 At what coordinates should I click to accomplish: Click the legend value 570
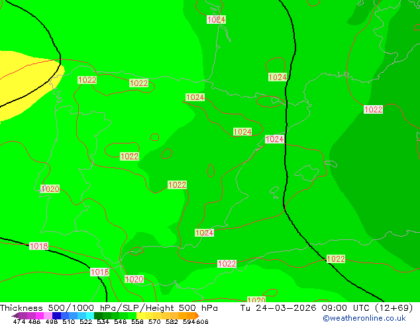tap(154, 321)
